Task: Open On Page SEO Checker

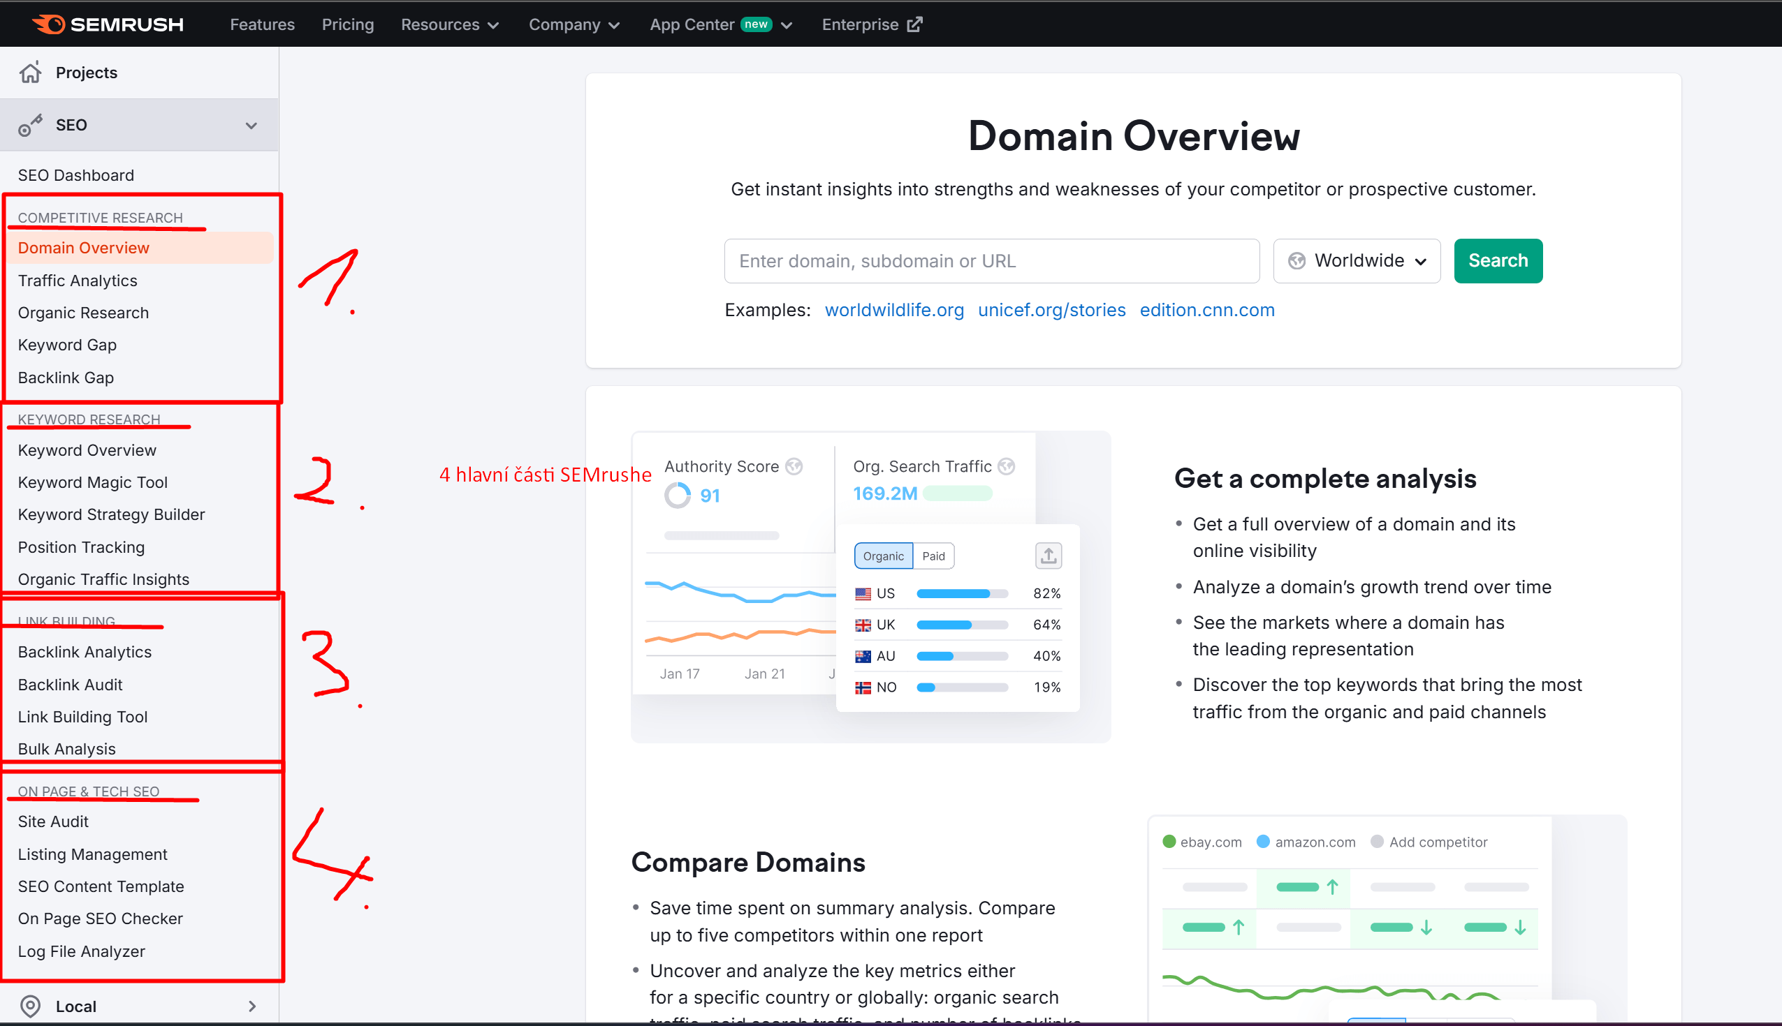Action: [x=100, y=919]
